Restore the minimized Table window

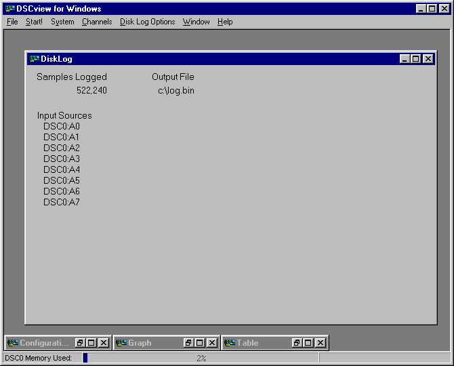pyautogui.click(x=297, y=343)
